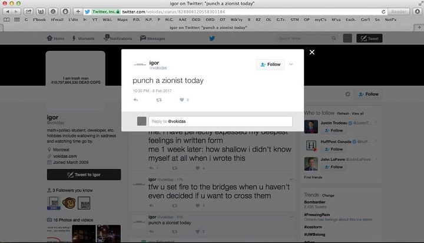The image size is (424, 243).
Task: Open the vokidas.com profile link
Action: (x=67, y=157)
